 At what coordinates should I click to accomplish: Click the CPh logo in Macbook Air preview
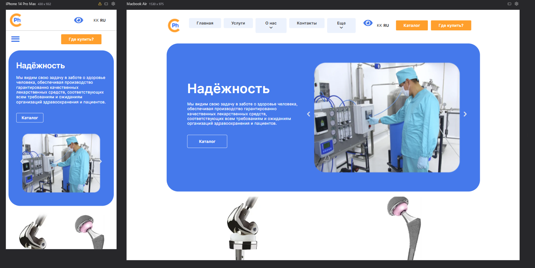pyautogui.click(x=174, y=25)
